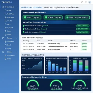Click the Reports section clipboard icon
This screenshot has height=93, width=93.
3,38
